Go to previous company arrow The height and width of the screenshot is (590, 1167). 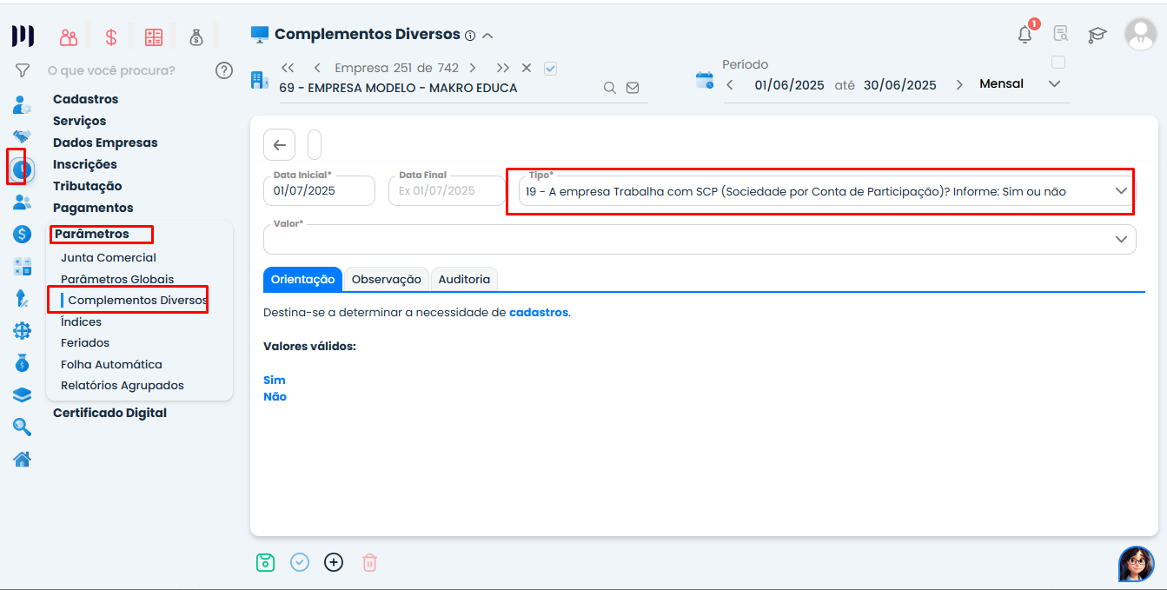(317, 68)
